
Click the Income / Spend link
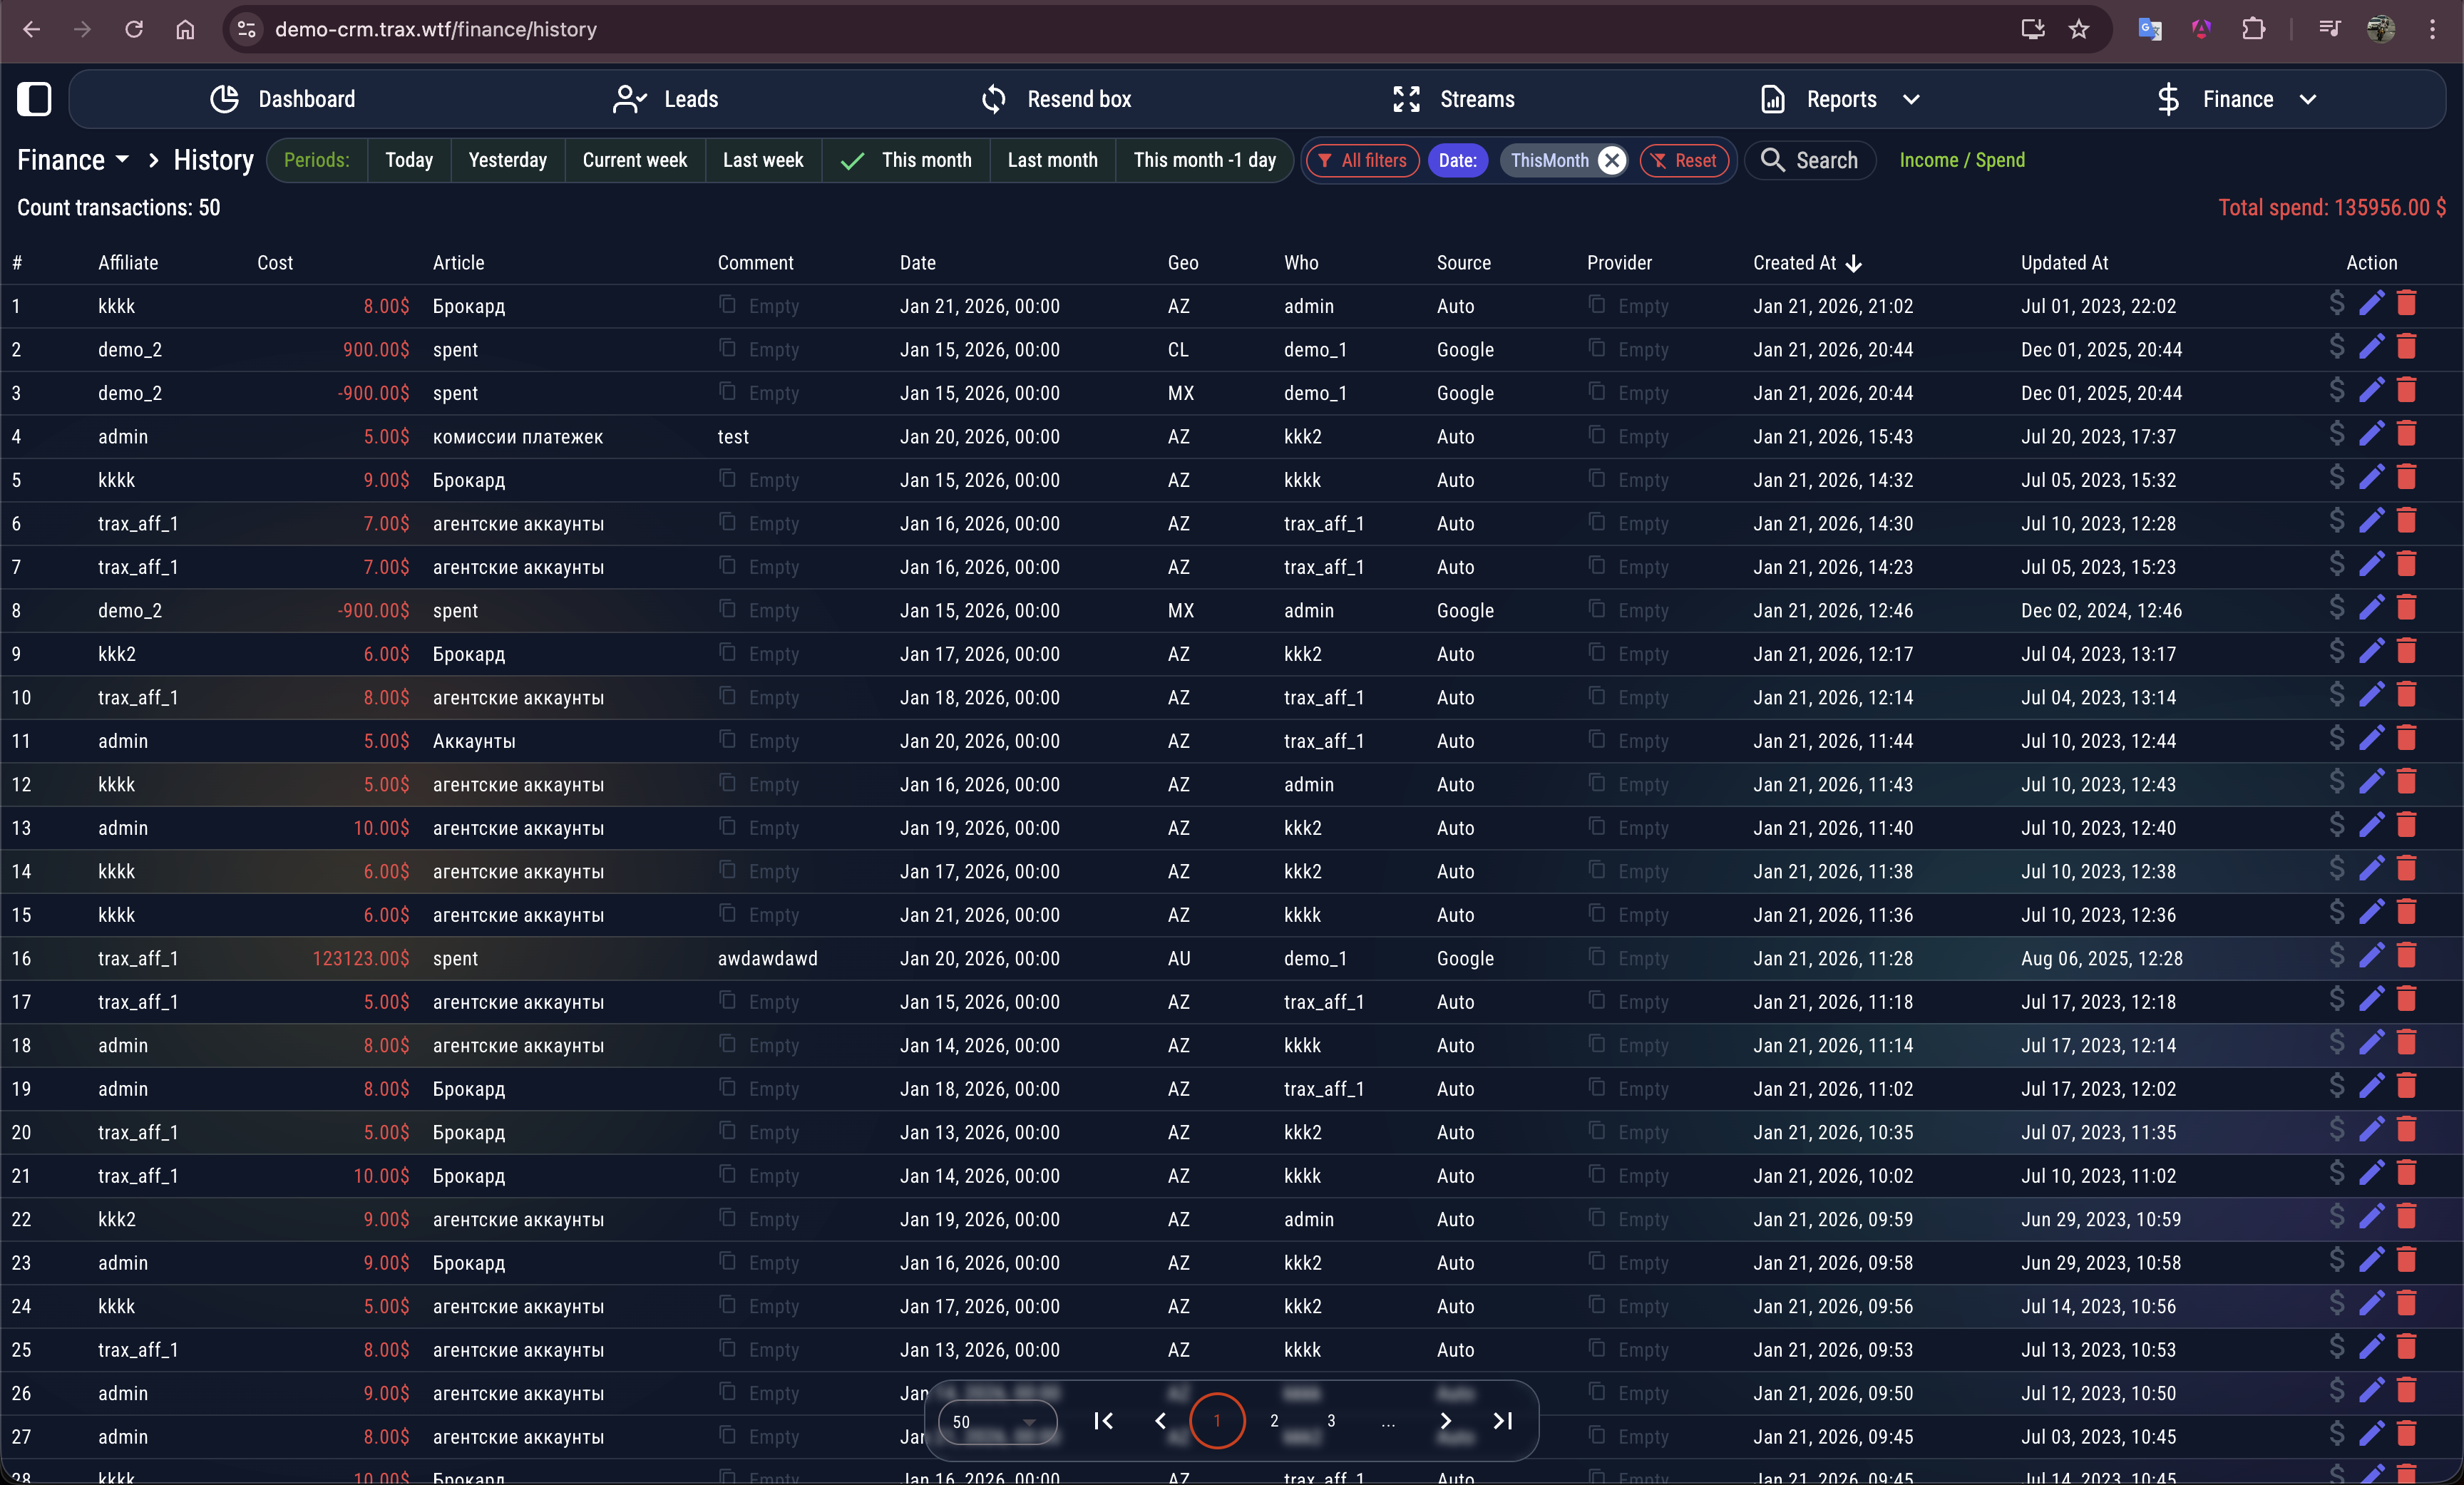point(1961,160)
